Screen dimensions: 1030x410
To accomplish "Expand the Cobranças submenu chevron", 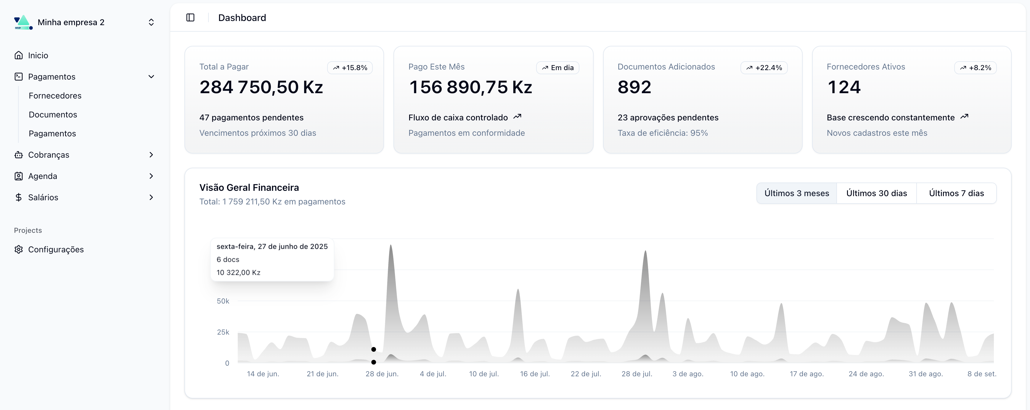I will [x=151, y=155].
